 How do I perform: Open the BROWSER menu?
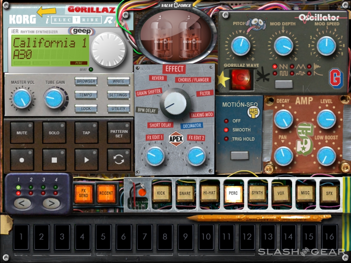coord(86,81)
